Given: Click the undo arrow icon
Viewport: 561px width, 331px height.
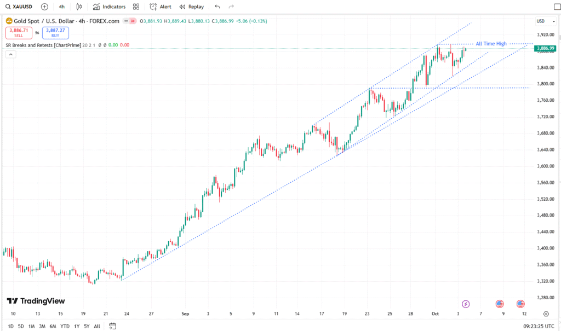Looking at the screenshot, I should pos(217,6).
